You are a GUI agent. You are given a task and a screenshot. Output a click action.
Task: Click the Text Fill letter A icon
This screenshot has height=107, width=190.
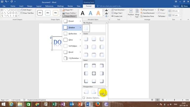click(x=106, y=10)
